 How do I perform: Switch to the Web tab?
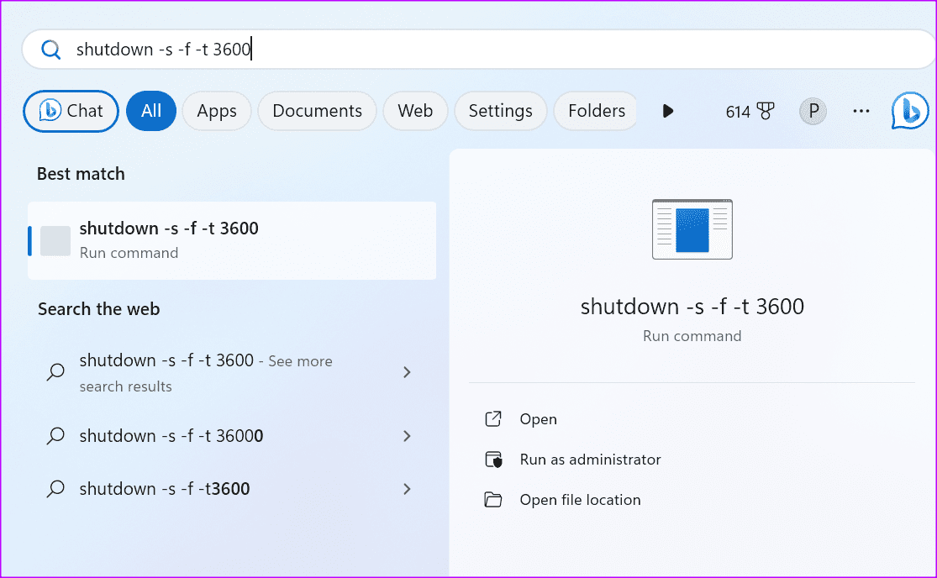414,110
